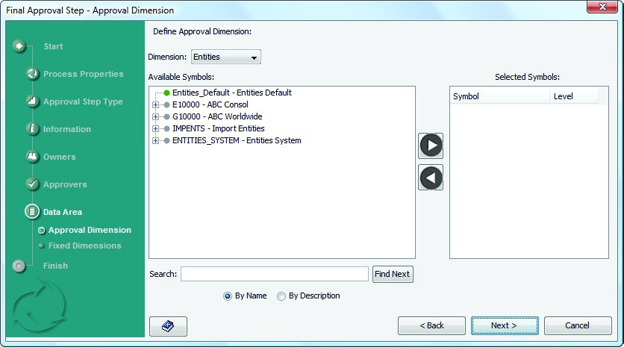Select IMPENTS - Import Entities row
The height and width of the screenshot is (347, 624).
[219, 128]
